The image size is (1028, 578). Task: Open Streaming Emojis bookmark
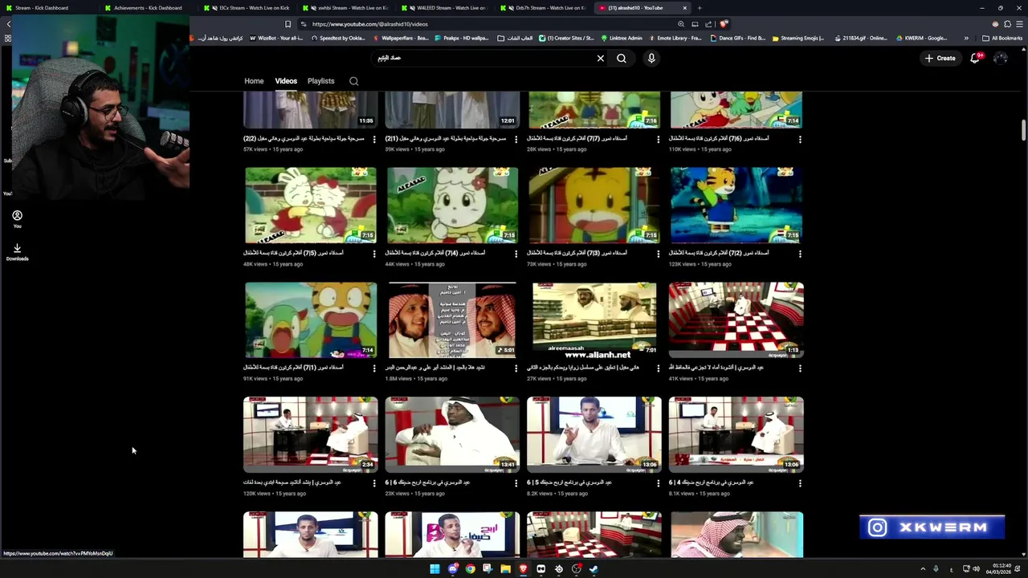pyautogui.click(x=798, y=38)
